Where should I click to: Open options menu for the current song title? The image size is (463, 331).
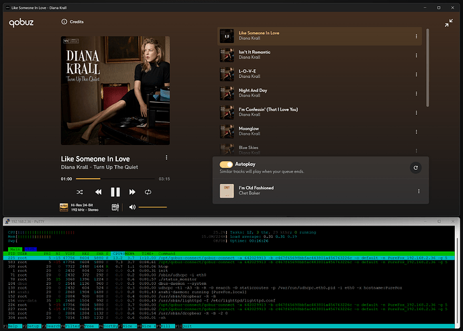166,158
